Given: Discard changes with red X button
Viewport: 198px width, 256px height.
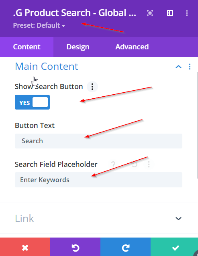Looking at the screenshot, I should 25,247.
